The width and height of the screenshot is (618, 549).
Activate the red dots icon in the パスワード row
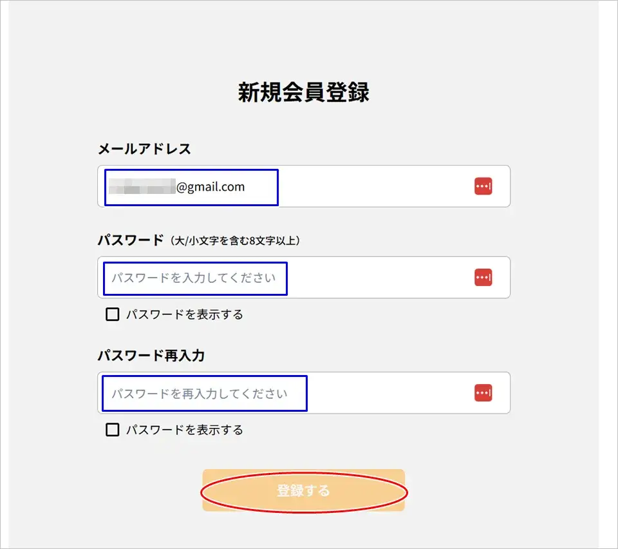[483, 277]
